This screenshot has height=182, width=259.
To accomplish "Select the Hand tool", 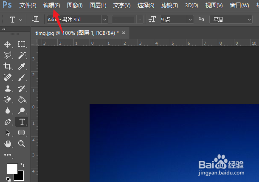I will tap(8, 144).
